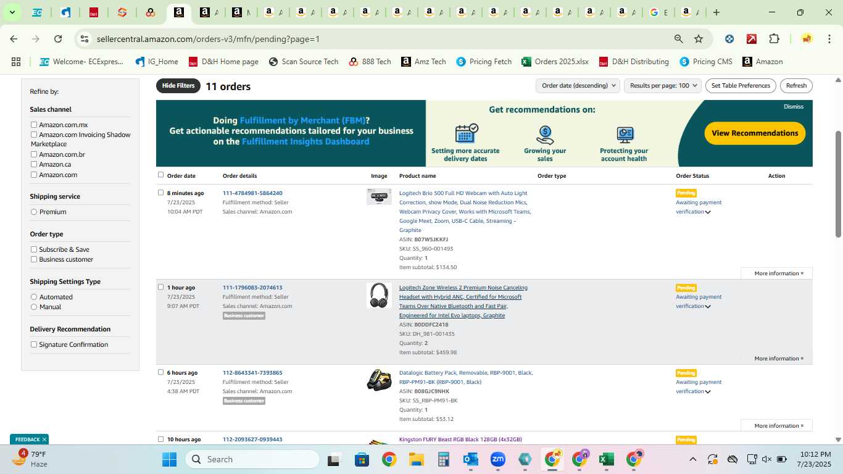Open the Extensions puzzle icon
The height and width of the screenshot is (474, 843).
pyautogui.click(x=774, y=39)
